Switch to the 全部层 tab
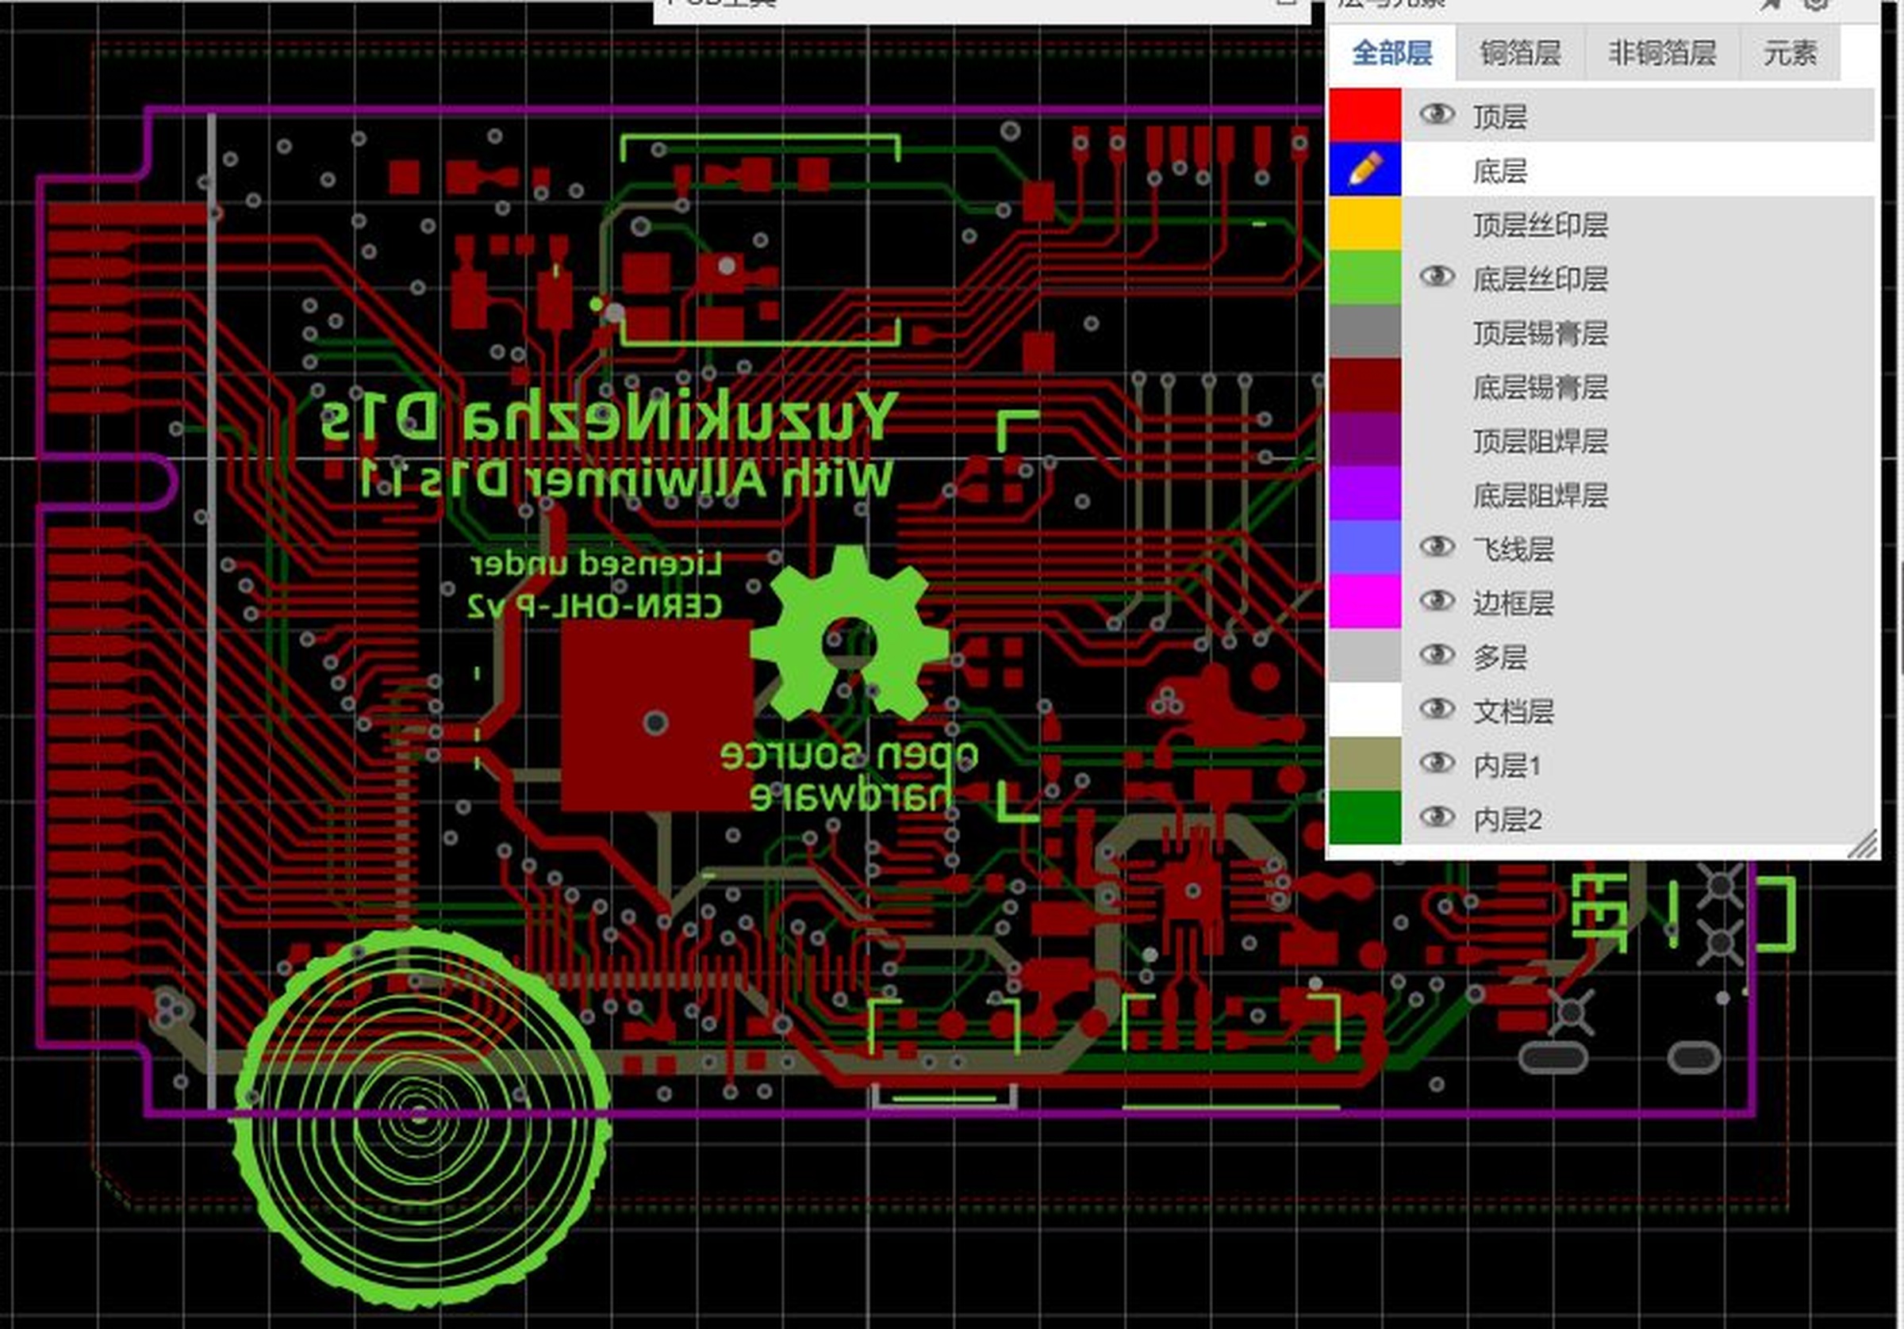 1392,53
